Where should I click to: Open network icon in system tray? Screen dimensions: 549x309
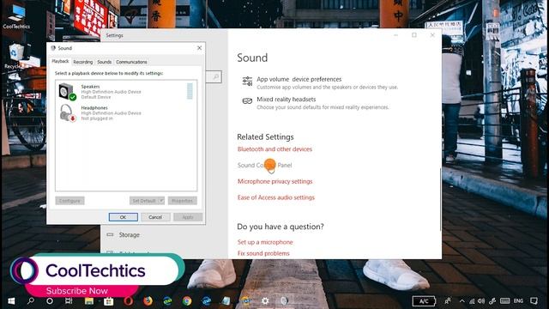472,301
